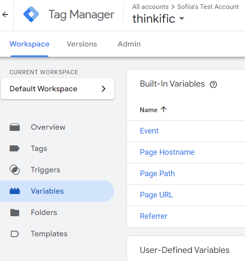
Task: Click the back arrow icon
Action: click(x=5, y=14)
